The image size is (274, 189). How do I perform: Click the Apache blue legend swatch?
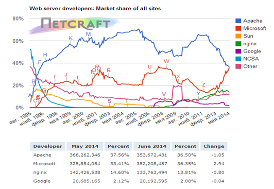click(x=238, y=21)
